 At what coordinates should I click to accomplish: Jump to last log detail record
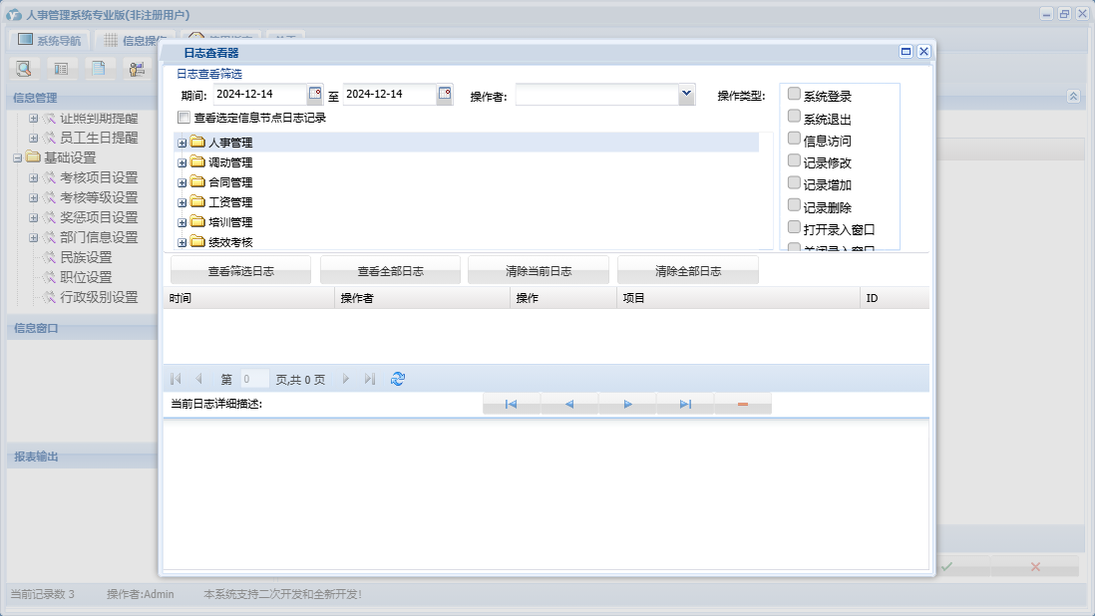coord(685,404)
